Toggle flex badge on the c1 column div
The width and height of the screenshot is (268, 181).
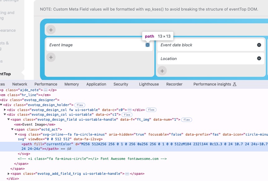click(127, 115)
